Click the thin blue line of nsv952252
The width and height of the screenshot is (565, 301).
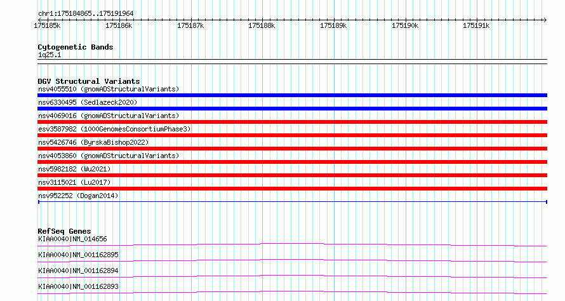(292, 202)
